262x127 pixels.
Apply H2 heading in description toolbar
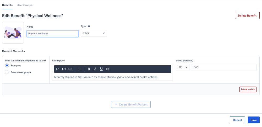64,69
